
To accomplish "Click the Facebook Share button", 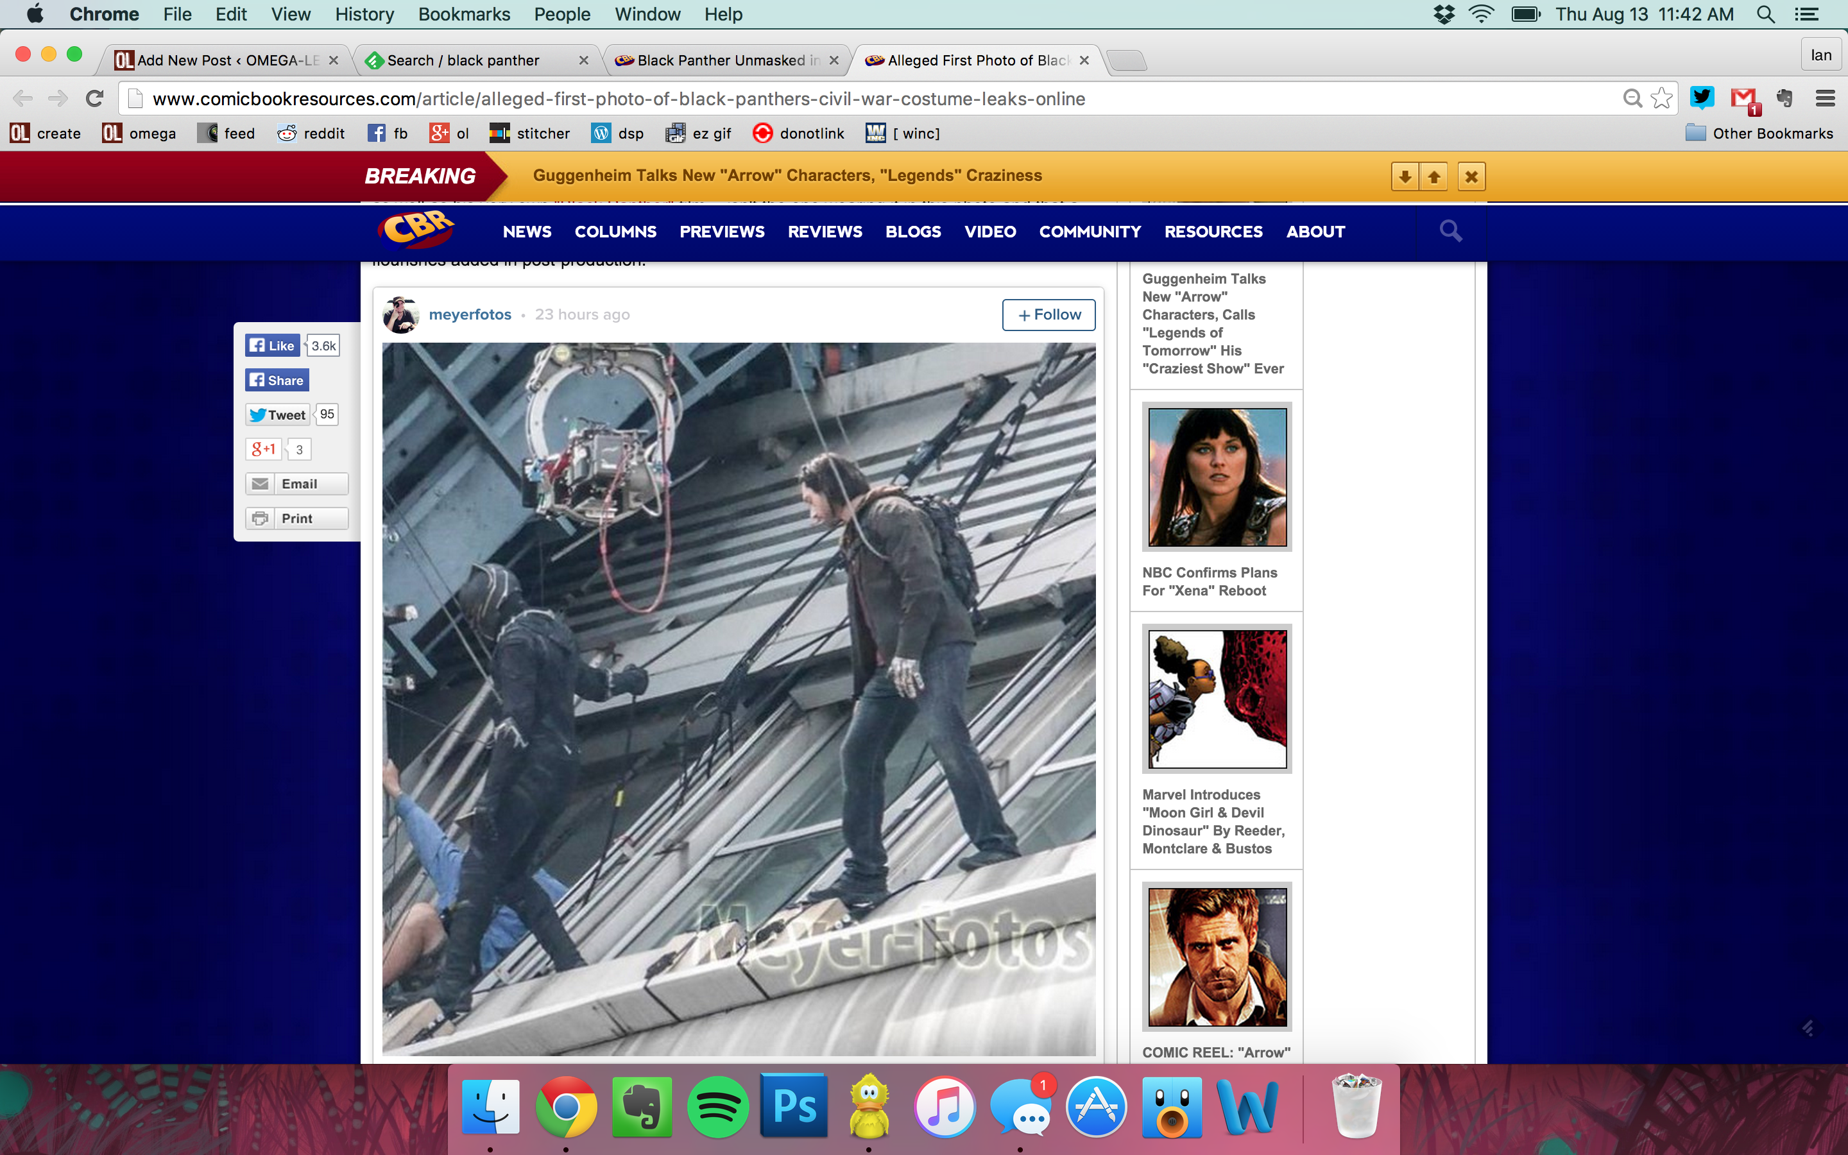I will click(277, 381).
